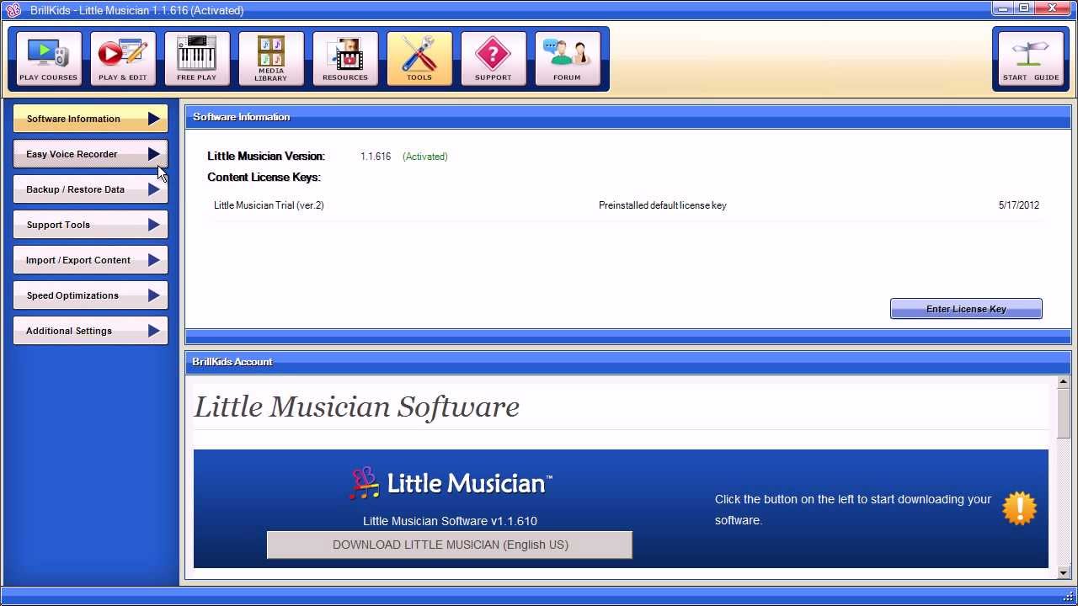This screenshot has height=606, width=1078.
Task: Click Little Musician Software v1.1.610 text
Action: click(x=450, y=521)
